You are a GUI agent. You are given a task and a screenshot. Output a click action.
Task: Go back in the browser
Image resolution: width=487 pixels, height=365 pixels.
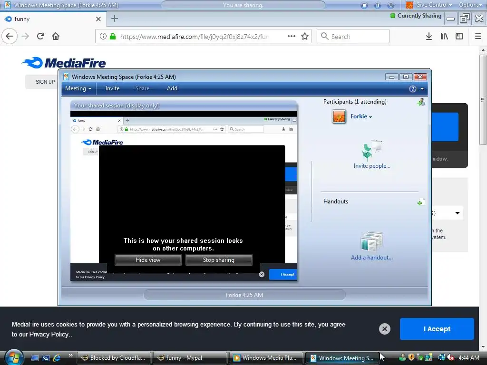coord(10,36)
